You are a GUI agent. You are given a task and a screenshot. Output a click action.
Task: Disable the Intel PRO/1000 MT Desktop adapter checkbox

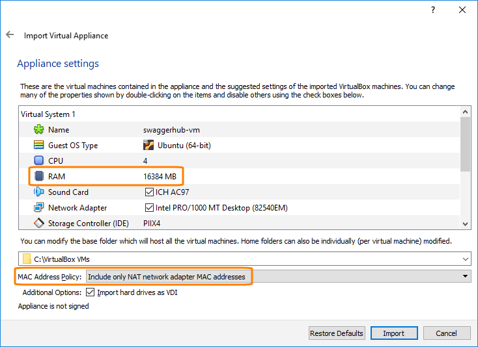point(149,208)
